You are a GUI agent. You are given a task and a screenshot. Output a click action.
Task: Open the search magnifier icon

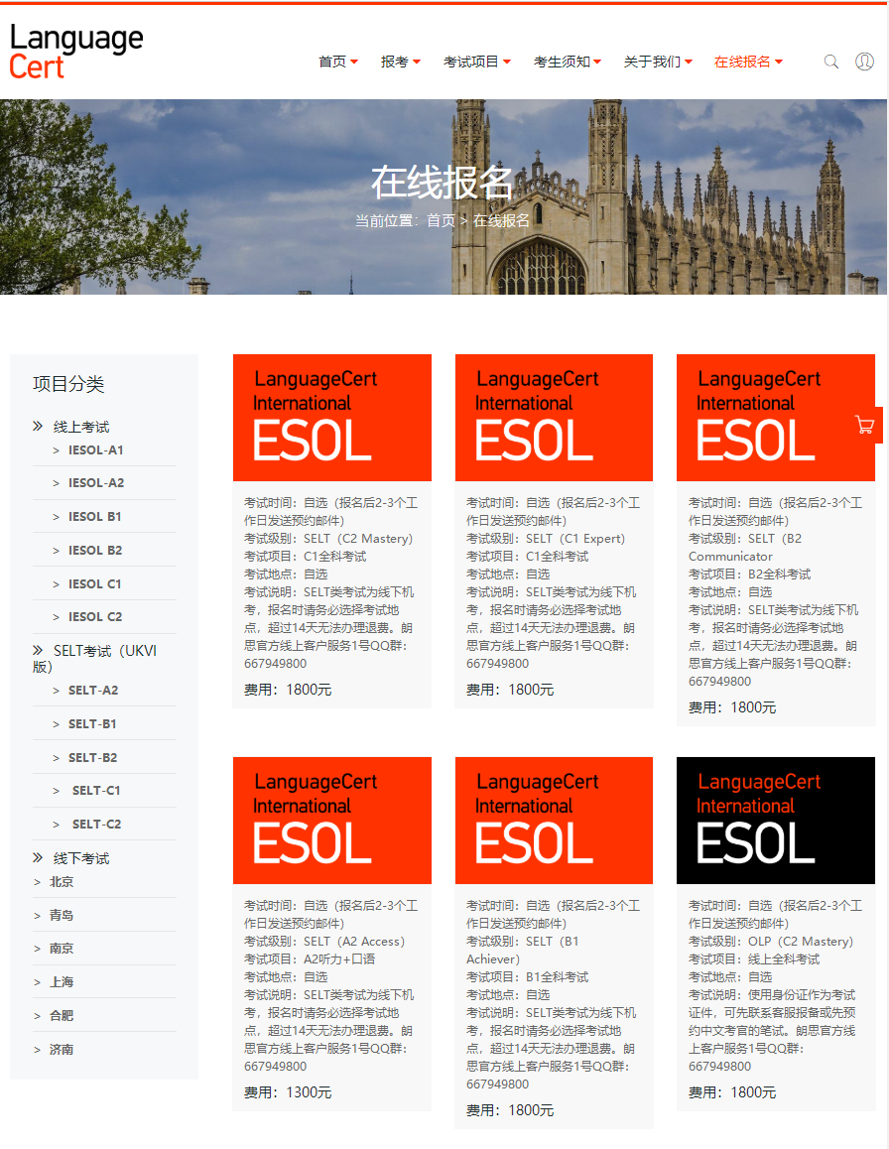pos(831,62)
